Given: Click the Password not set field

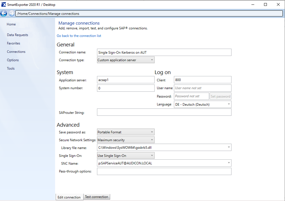Looking at the screenshot, I should 191,96.
